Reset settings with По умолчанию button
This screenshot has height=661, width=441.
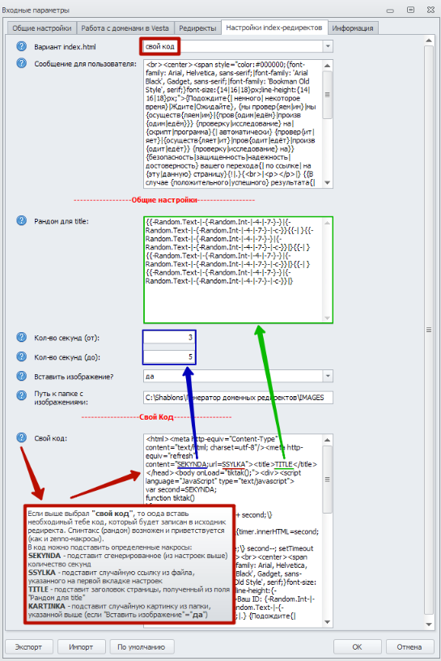(142, 646)
